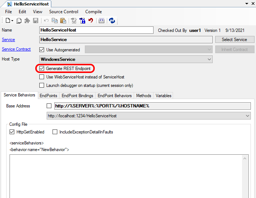Switch to the Variables tab
Image resolution: width=256 pixels, height=198 pixels.
[x=163, y=96]
